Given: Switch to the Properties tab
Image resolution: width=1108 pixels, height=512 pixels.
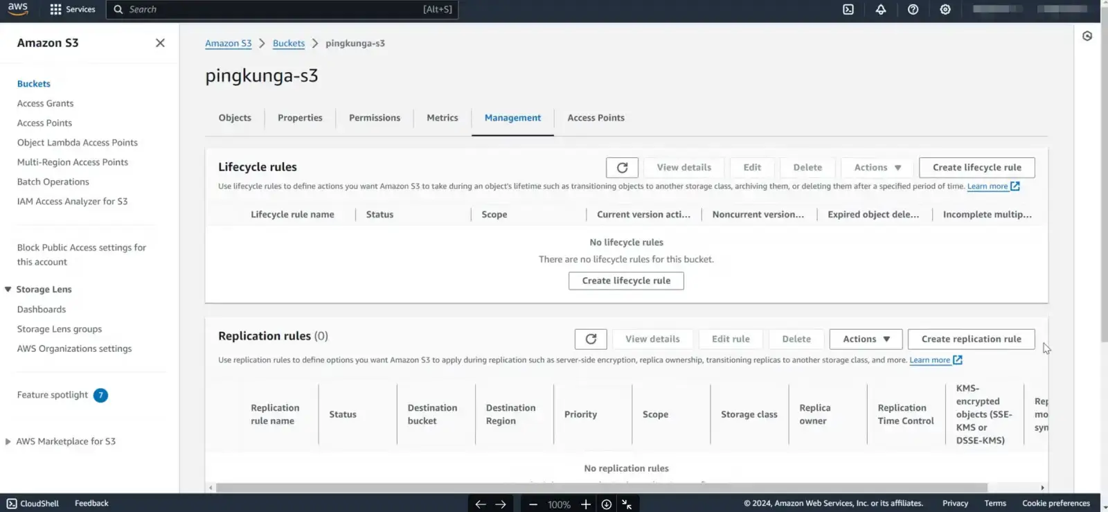Looking at the screenshot, I should [300, 118].
